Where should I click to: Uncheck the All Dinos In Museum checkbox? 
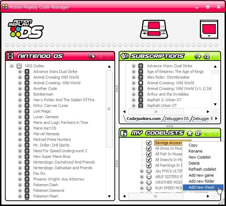(x=149, y=148)
